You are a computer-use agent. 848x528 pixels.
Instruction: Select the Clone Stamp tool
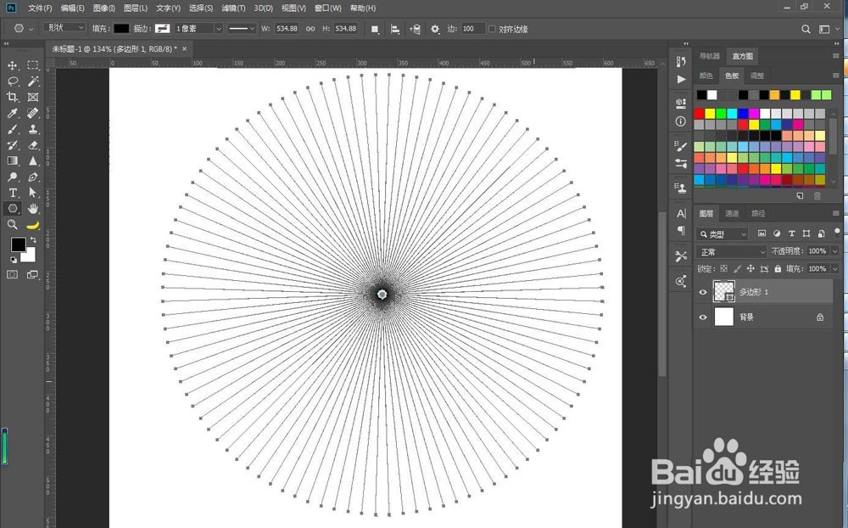[33, 129]
